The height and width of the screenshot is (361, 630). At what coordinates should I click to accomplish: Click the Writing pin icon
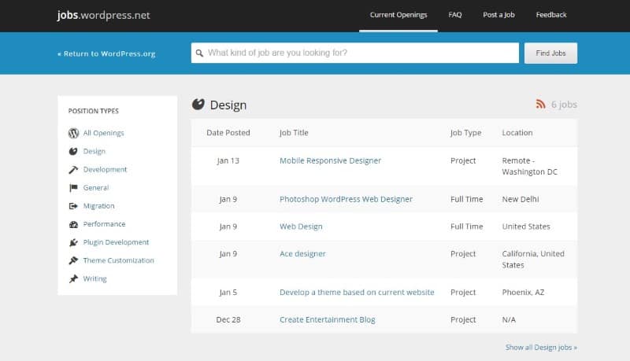coord(73,278)
